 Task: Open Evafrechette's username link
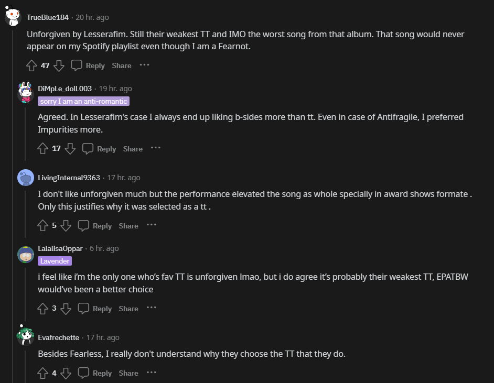59,337
